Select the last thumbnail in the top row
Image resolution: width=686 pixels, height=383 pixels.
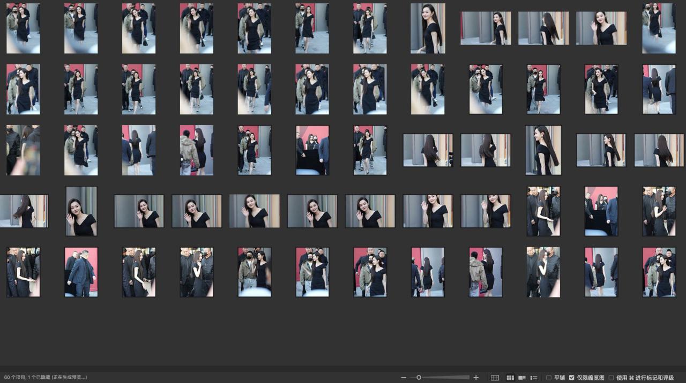point(659,28)
